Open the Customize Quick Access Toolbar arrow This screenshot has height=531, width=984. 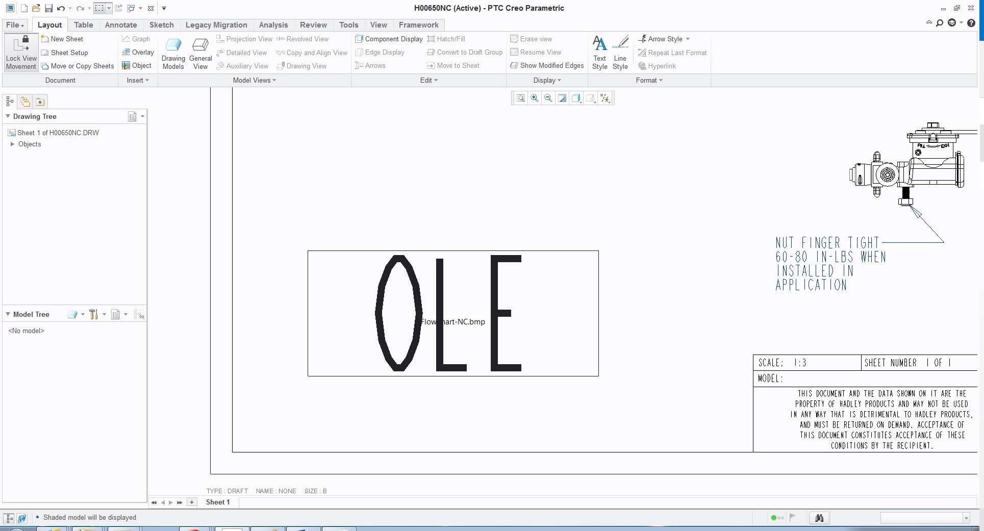(x=164, y=8)
